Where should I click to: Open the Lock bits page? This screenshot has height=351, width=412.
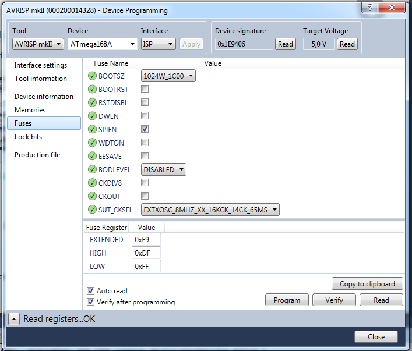pos(29,137)
